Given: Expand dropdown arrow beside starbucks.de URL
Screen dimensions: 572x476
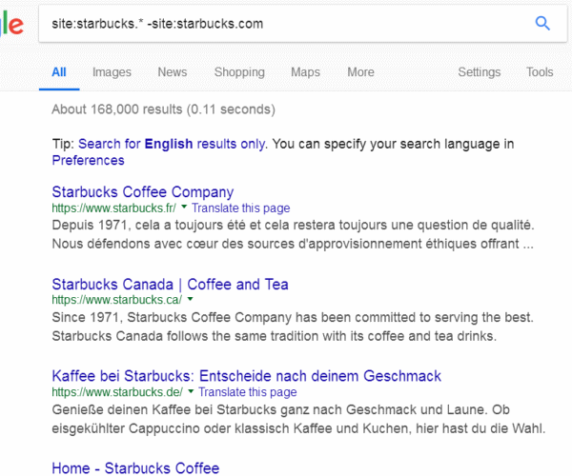Looking at the screenshot, I should 191,392.
